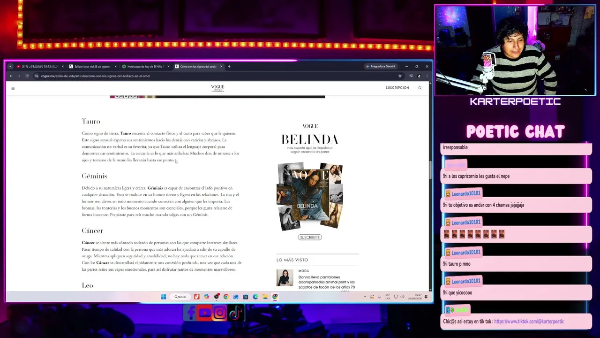Select the active Chrome profile taskbar icon
The image size is (600, 338).
(x=275, y=297)
